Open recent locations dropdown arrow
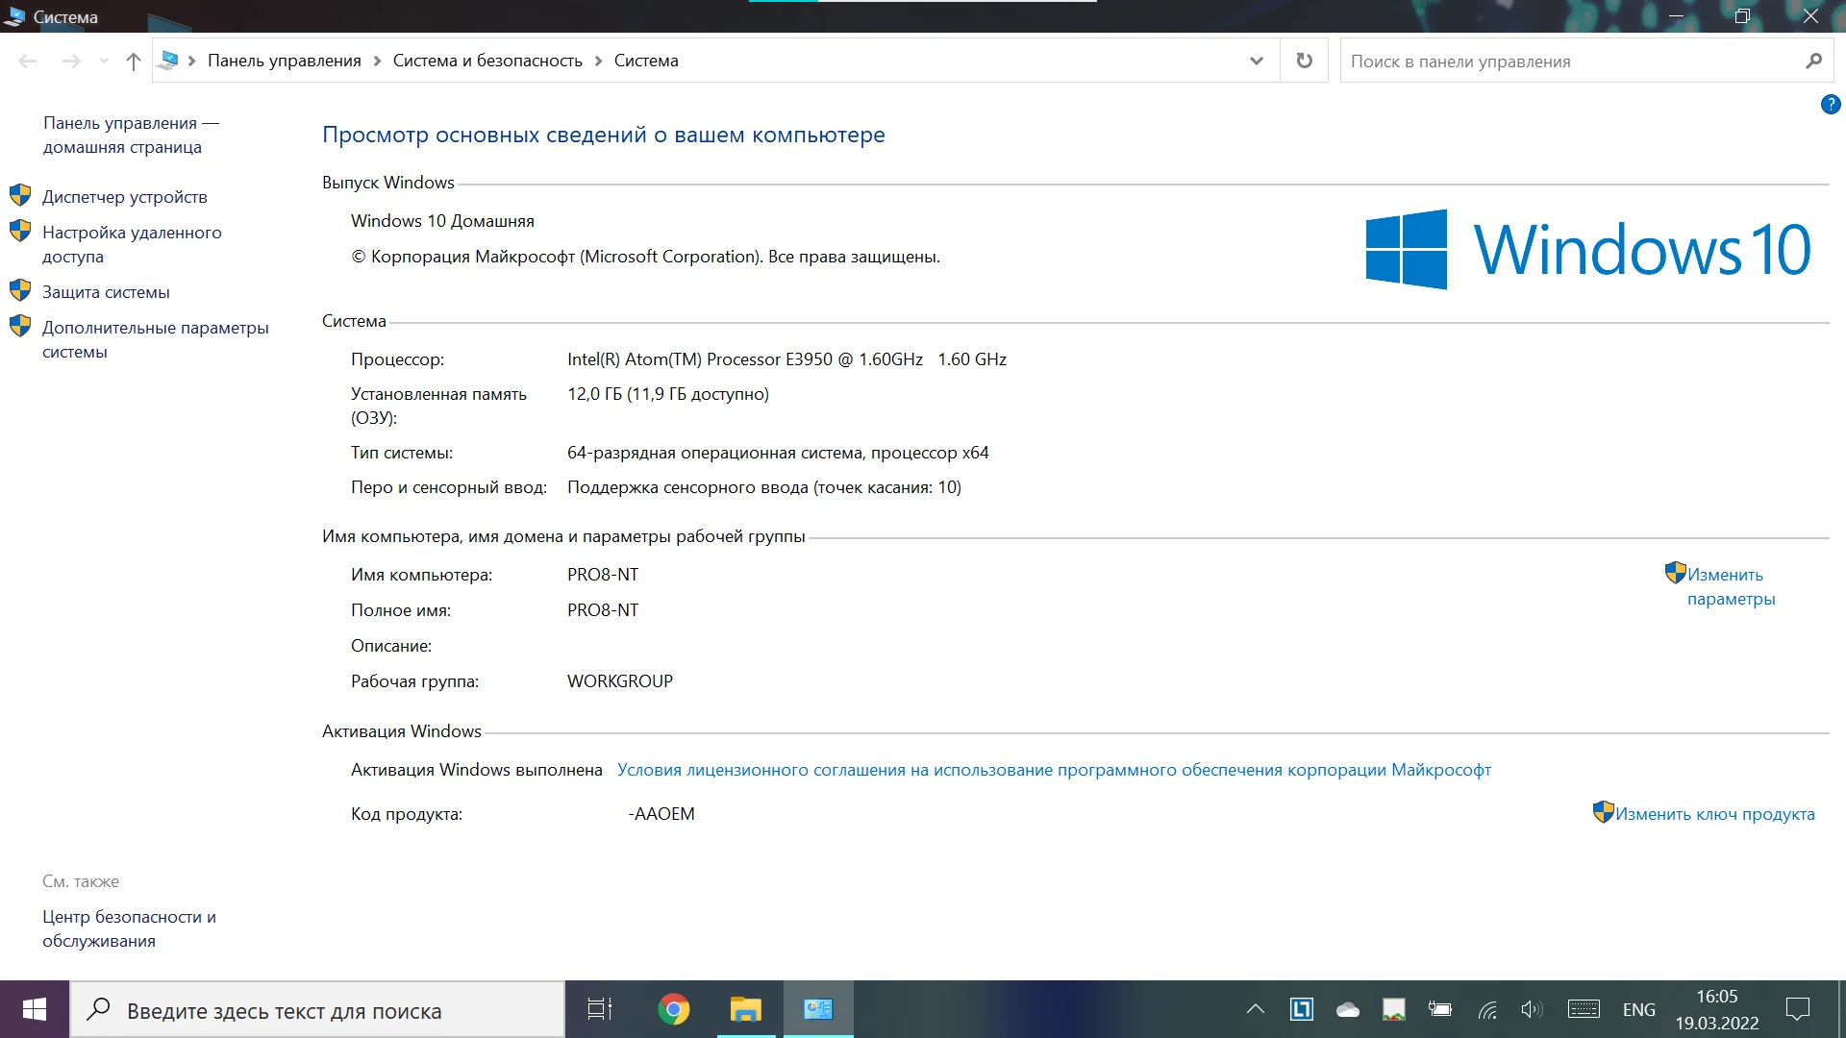1846x1038 pixels. pyautogui.click(x=104, y=62)
